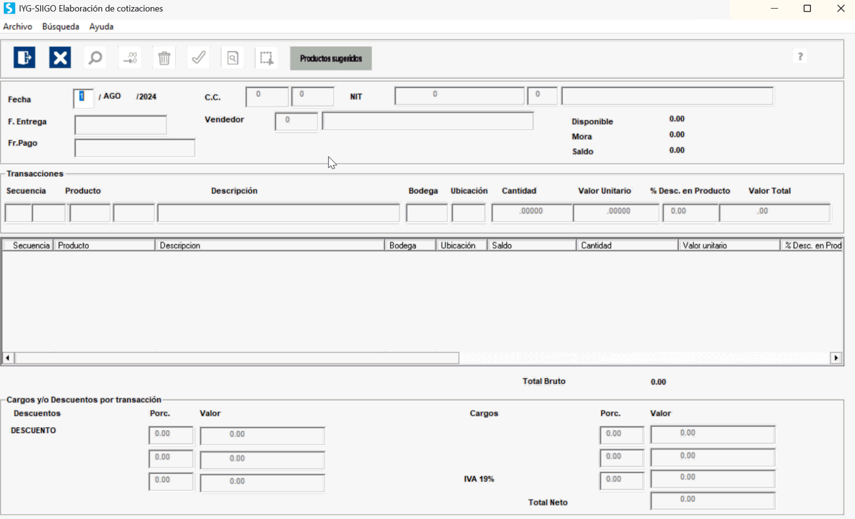The image size is (855, 519).
Task: Click the first Cargos Porc. field
Action: pyautogui.click(x=622, y=435)
